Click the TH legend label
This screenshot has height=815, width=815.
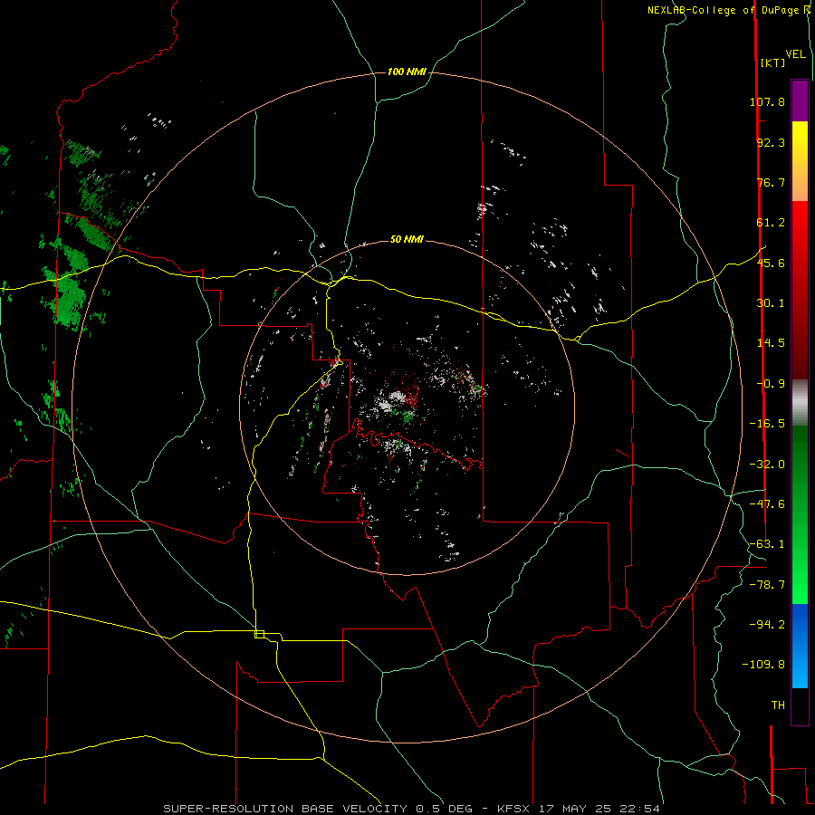(778, 705)
